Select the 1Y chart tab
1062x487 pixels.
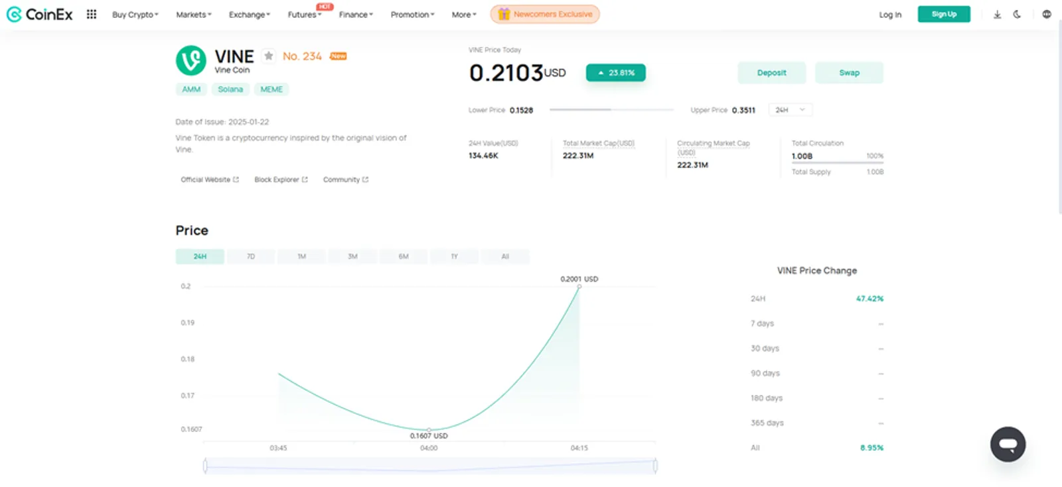click(454, 256)
